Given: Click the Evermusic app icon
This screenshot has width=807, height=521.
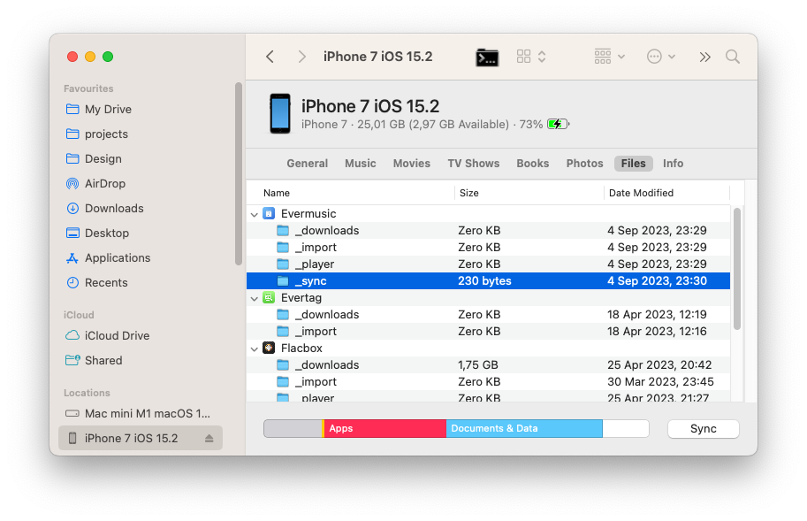Looking at the screenshot, I should (268, 213).
